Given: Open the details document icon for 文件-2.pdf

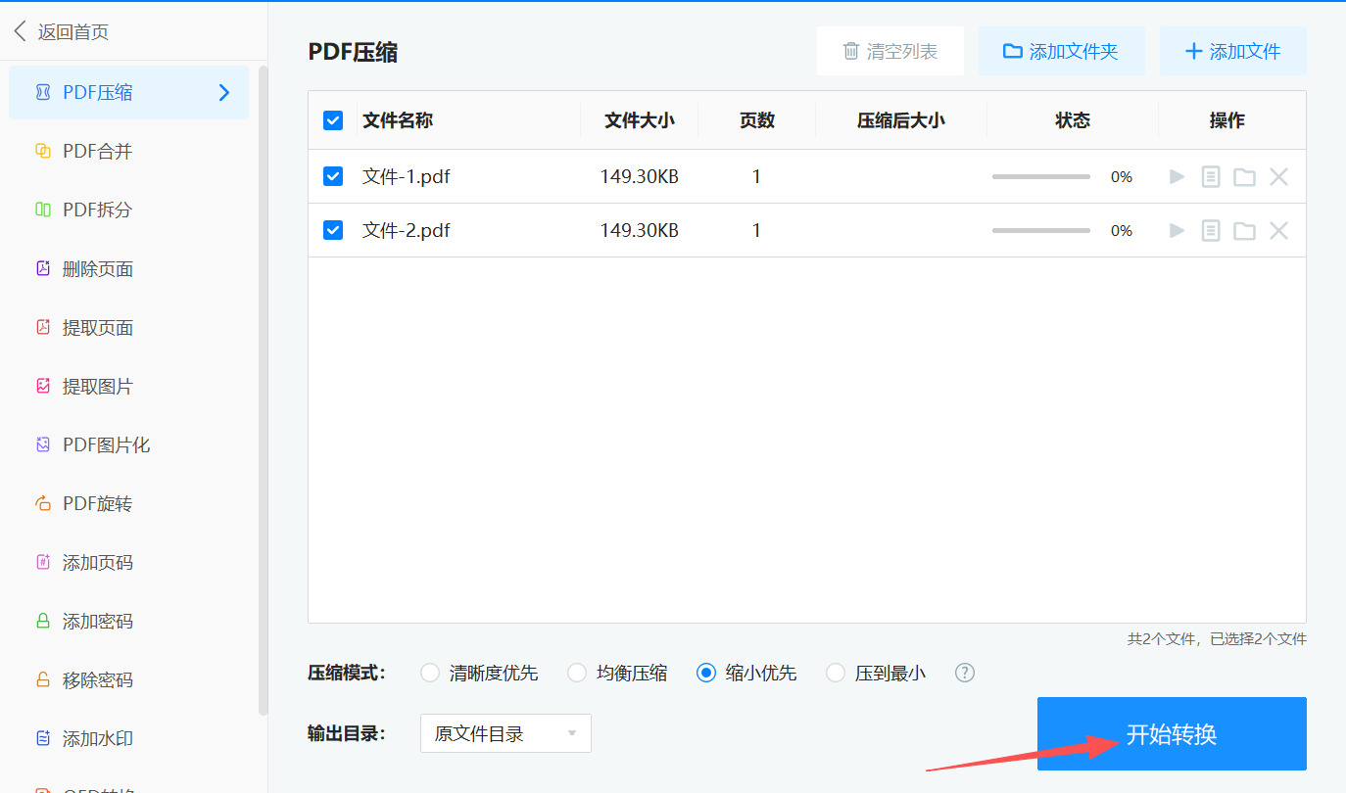Looking at the screenshot, I should click(x=1211, y=230).
